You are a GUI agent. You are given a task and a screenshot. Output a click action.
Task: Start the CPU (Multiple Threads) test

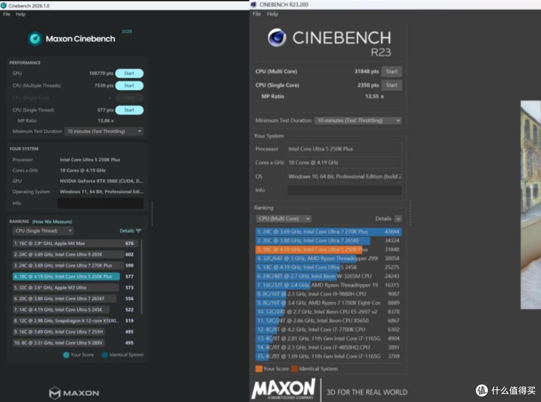[x=129, y=86]
